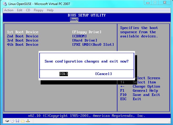173x125 pixels.
Task: Click the Change Option hint
Action: tap(140, 86)
